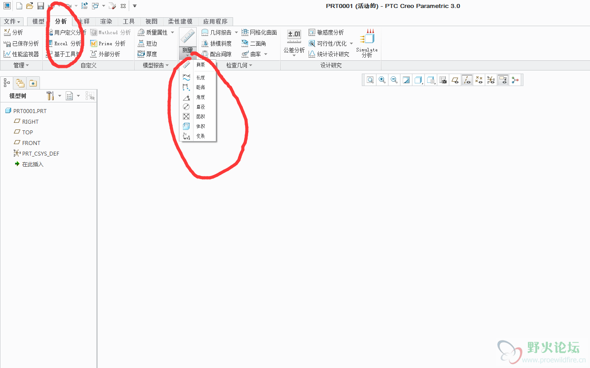Choose 距离 from the measure menu
Screen dimensions: 590x368
(198, 87)
